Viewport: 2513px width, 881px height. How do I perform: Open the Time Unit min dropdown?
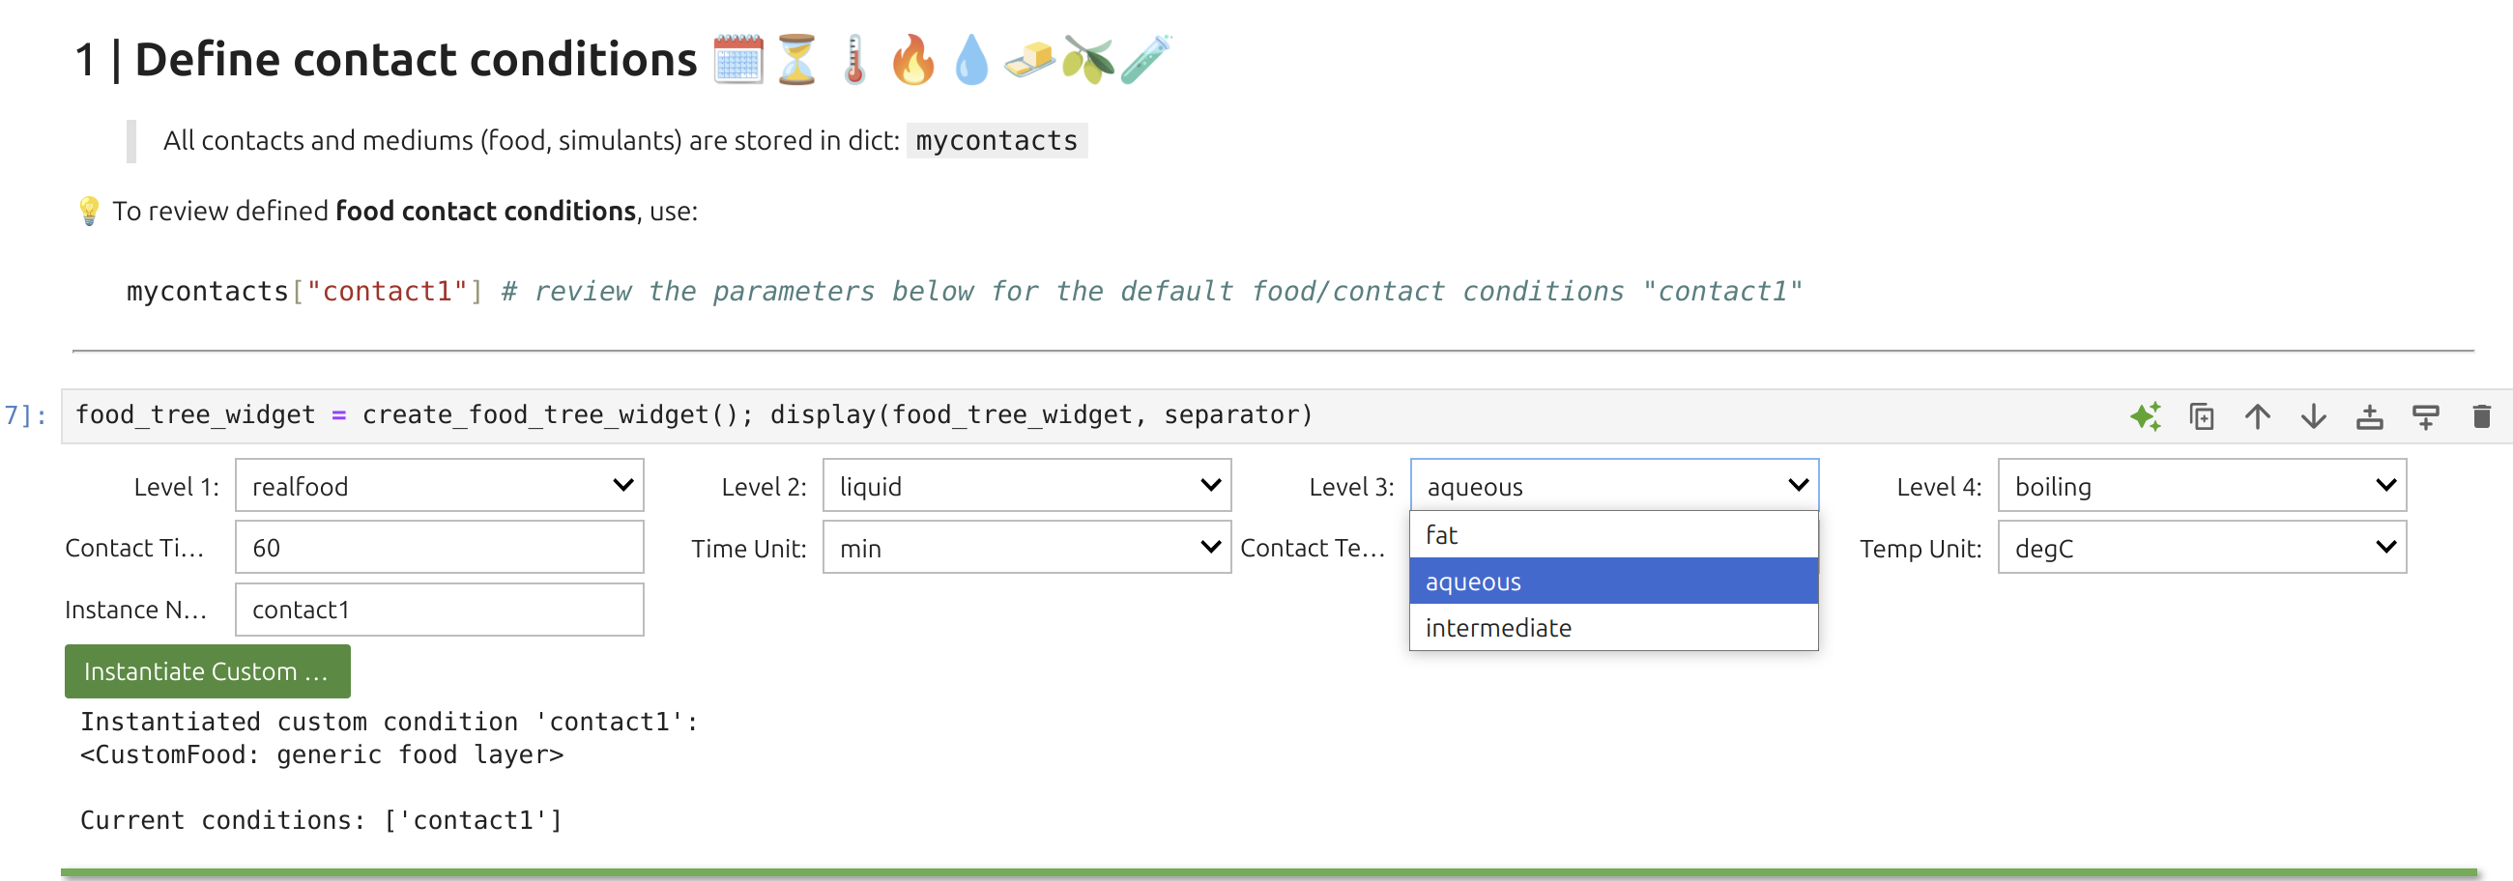tap(1026, 548)
